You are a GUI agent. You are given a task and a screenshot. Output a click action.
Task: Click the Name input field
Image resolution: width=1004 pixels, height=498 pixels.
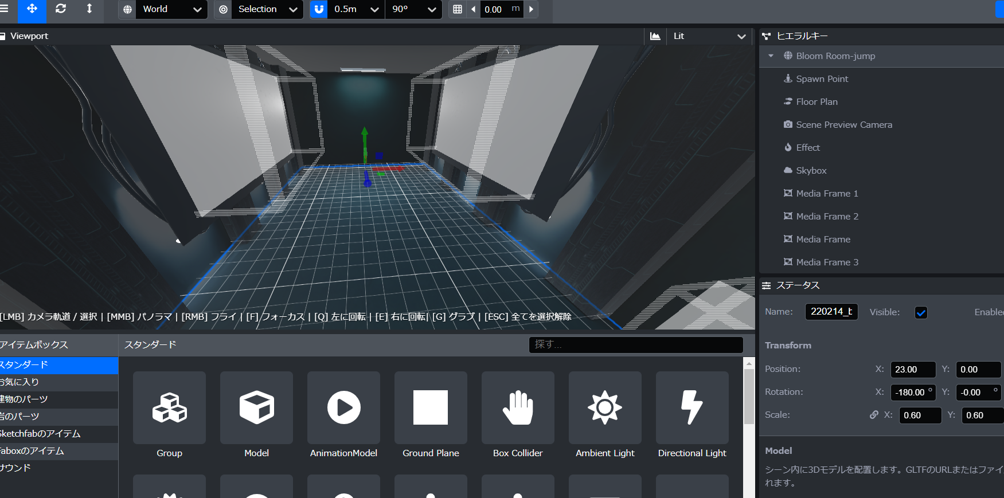[x=831, y=312]
